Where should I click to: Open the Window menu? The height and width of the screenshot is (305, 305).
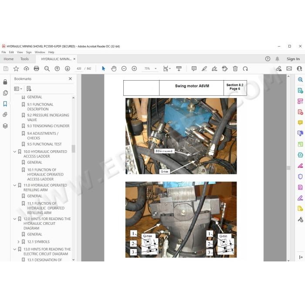(40, 52)
